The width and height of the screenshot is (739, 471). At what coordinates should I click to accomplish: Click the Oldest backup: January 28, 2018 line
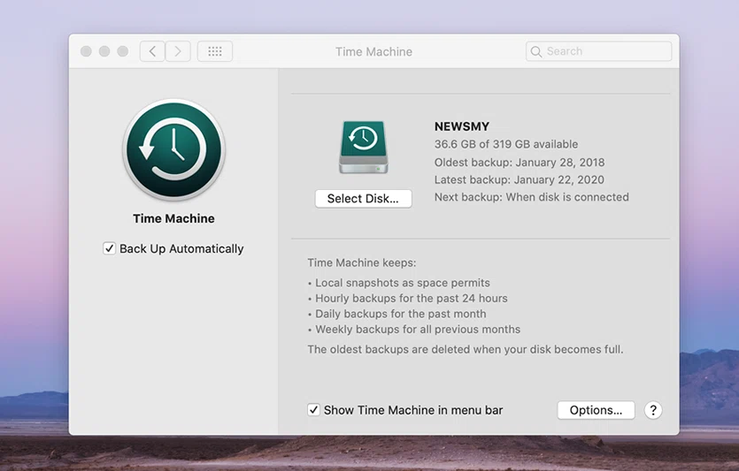click(x=520, y=163)
